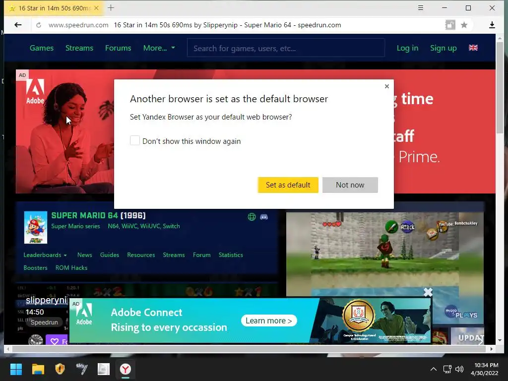Open the game's website globe icon
Viewport: 508px width, 381px height.
point(252,217)
